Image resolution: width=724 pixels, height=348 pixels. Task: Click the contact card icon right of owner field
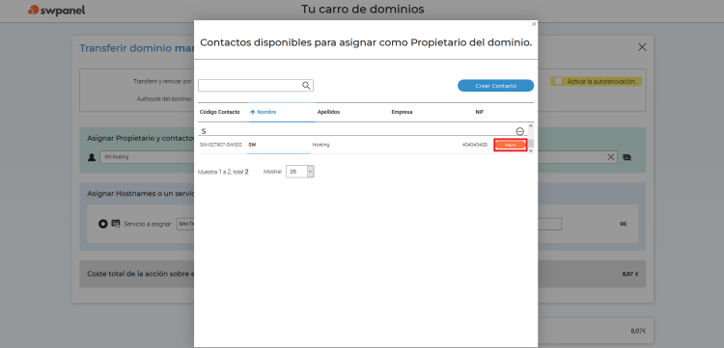(x=627, y=157)
